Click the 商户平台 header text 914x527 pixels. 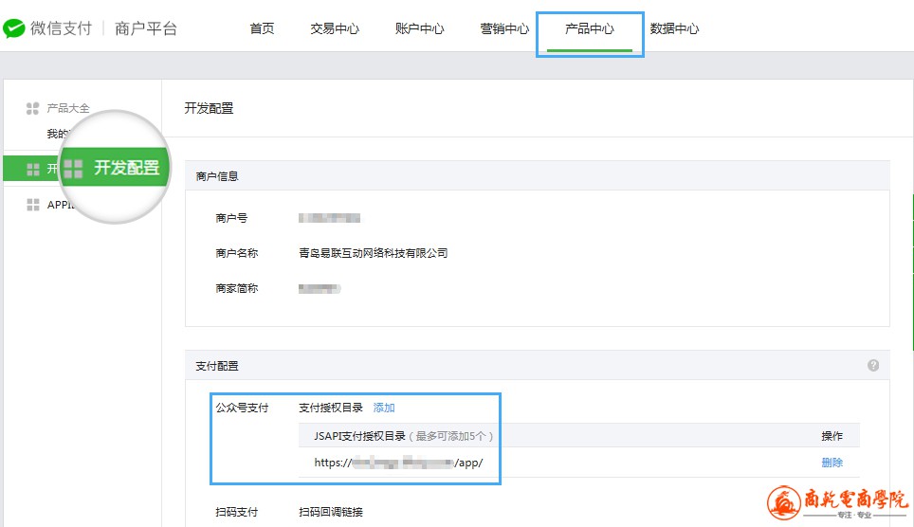[x=146, y=28]
